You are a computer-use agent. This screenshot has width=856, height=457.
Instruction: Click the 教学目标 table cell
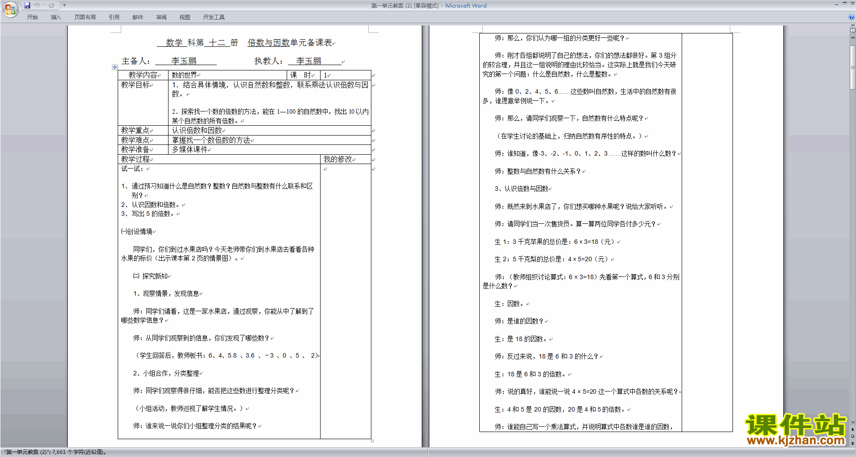tap(143, 103)
